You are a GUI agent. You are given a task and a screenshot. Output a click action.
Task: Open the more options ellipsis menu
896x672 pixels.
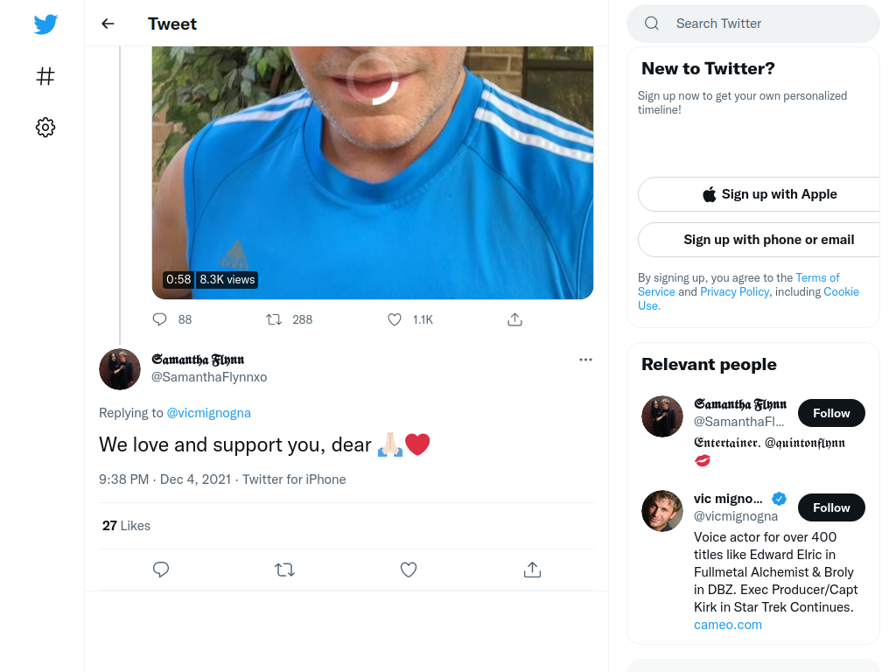[x=585, y=360]
